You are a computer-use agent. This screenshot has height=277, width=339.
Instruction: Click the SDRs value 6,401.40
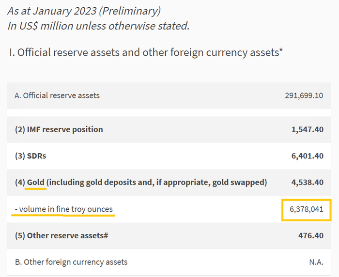click(x=308, y=156)
